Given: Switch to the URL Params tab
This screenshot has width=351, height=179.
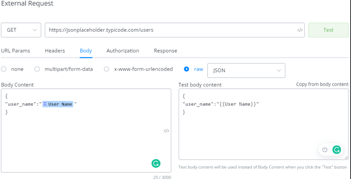Looking at the screenshot, I should tap(16, 51).
